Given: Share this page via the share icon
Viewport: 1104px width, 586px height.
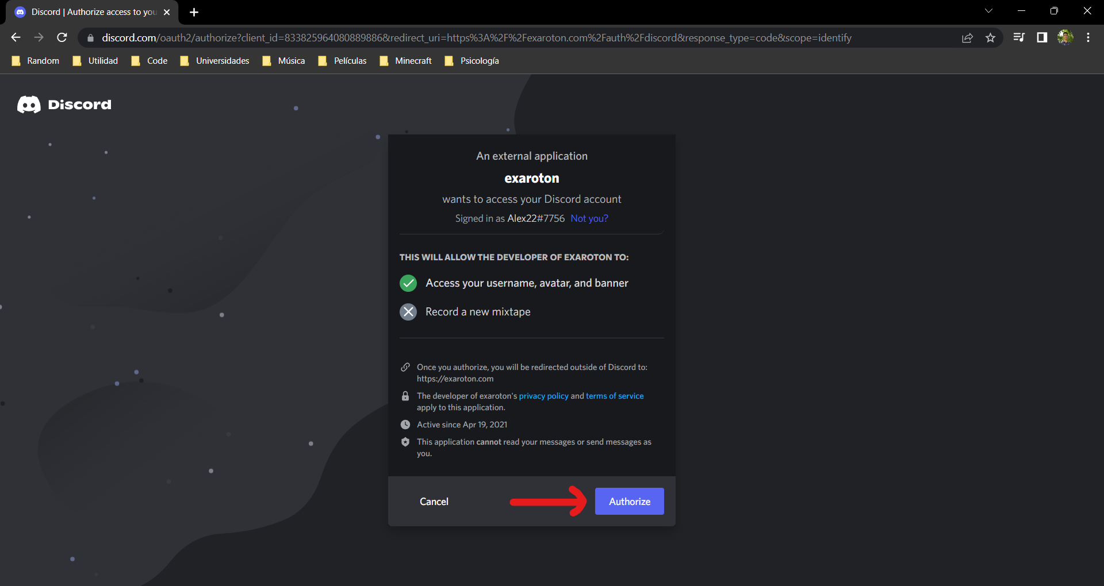Looking at the screenshot, I should [x=967, y=38].
